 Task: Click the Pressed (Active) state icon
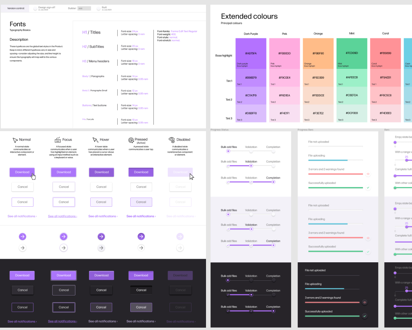(131, 139)
